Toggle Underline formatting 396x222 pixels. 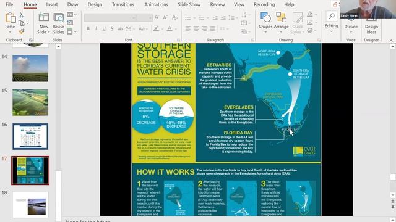[x=104, y=28]
